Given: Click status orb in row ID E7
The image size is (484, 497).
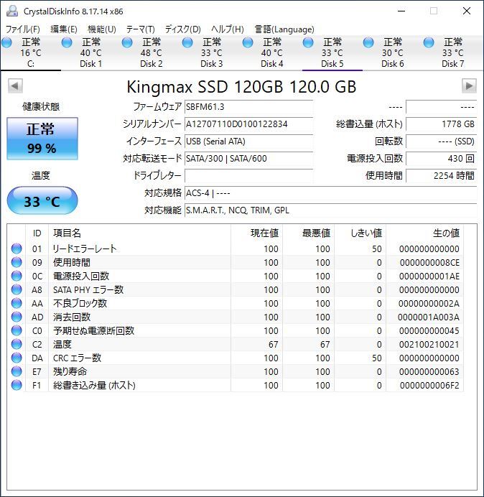Looking at the screenshot, I should (17, 371).
